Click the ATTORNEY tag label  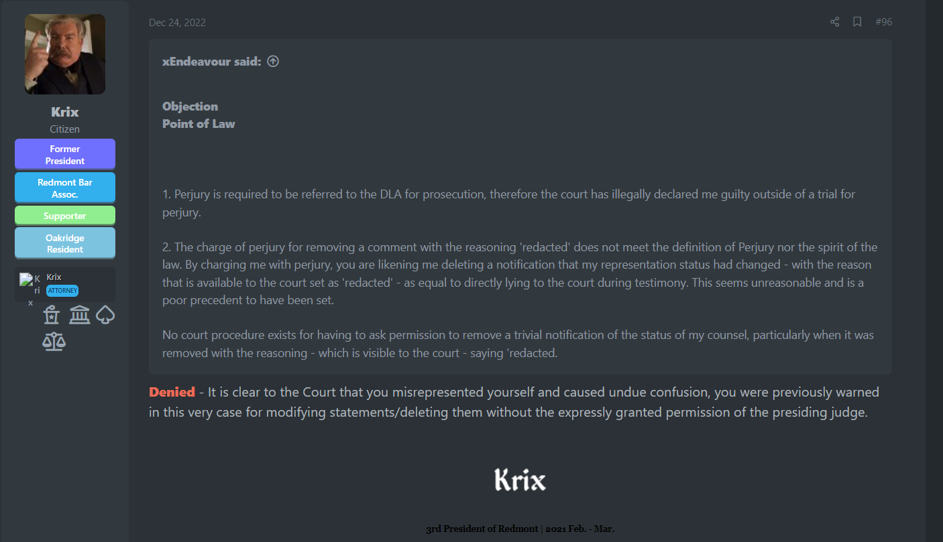tap(62, 291)
